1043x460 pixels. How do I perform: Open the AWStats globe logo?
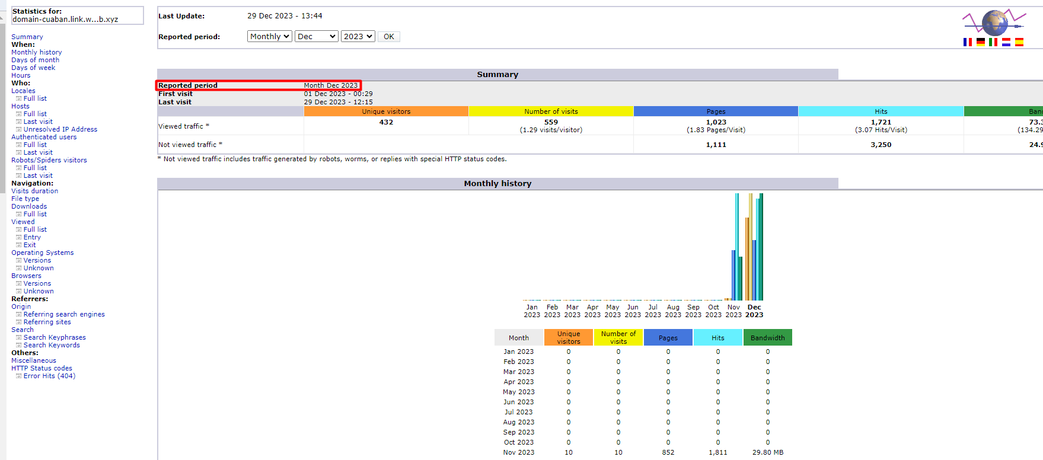994,23
